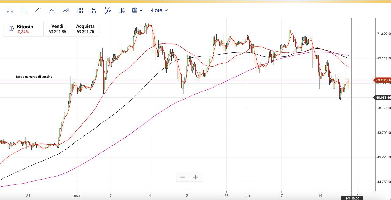This screenshot has height=200, width=391.
Task: Click the floppy disk save icon
Action: pyautogui.click(x=94, y=11)
